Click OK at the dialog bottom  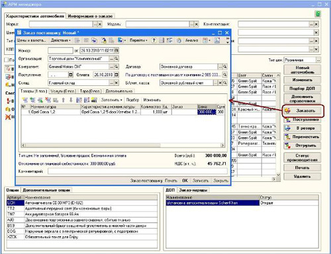click(x=185, y=181)
